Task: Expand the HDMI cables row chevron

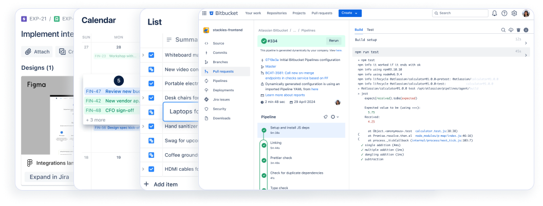Action: click(x=143, y=169)
